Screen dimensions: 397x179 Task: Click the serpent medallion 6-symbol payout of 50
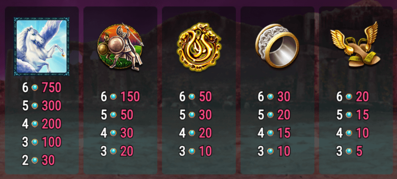(x=205, y=96)
